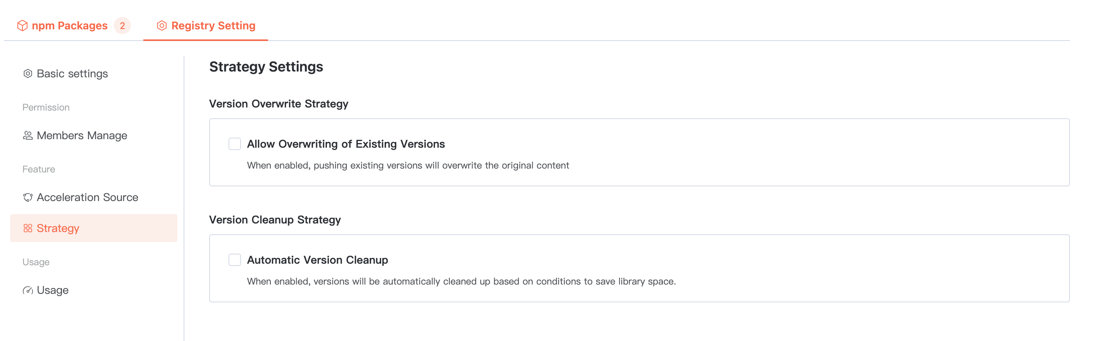
Task: Click the Registry Setting hexagon icon
Action: [x=162, y=26]
